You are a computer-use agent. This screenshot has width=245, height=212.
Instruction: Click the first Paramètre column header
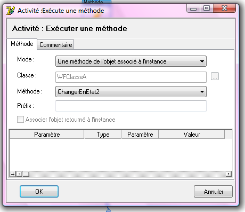tap(47, 135)
